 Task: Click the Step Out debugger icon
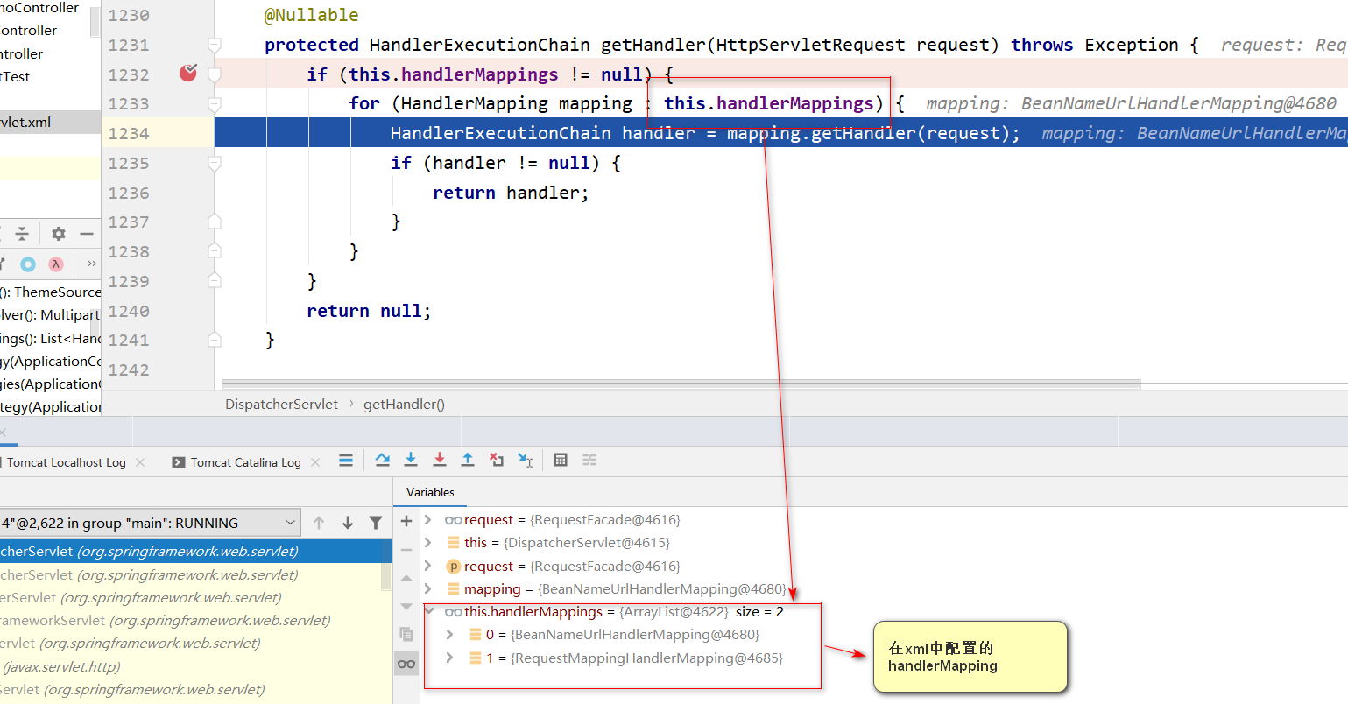[468, 461]
